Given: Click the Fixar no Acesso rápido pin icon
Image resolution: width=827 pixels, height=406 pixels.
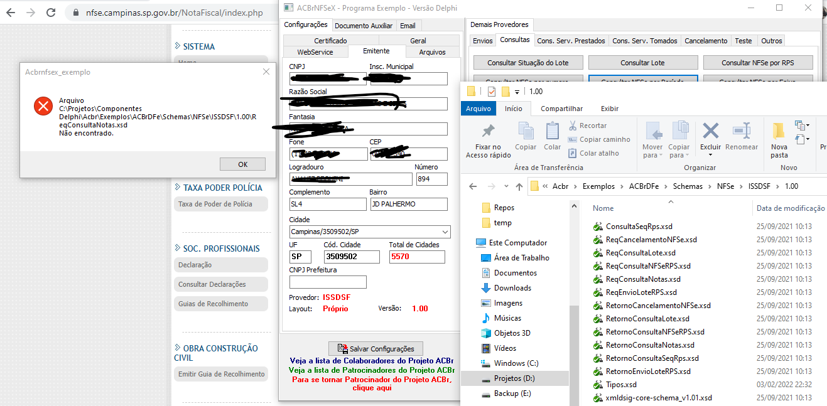Looking at the screenshot, I should coord(488,131).
